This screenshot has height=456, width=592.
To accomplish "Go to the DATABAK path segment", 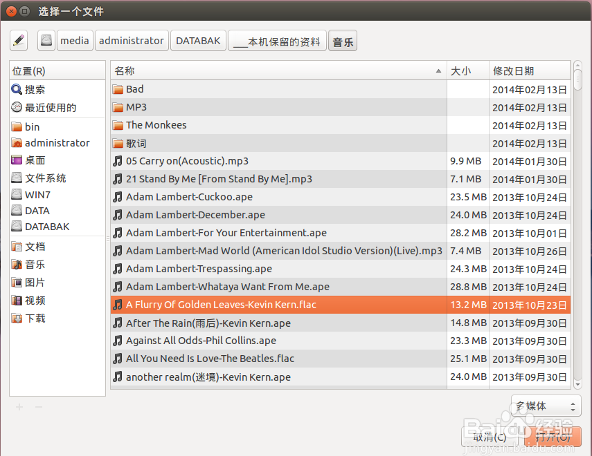I will coord(198,40).
